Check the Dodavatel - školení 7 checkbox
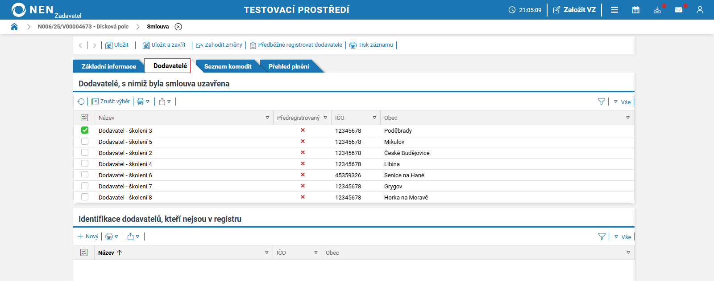Image resolution: width=714 pixels, height=281 pixels. 85,186
